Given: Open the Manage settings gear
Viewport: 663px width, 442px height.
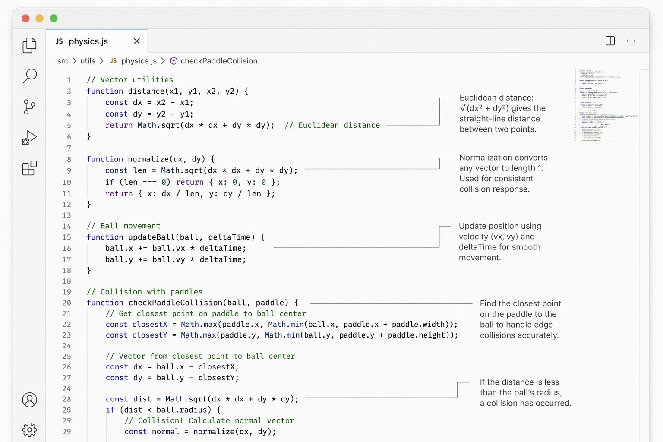Looking at the screenshot, I should pyautogui.click(x=29, y=430).
